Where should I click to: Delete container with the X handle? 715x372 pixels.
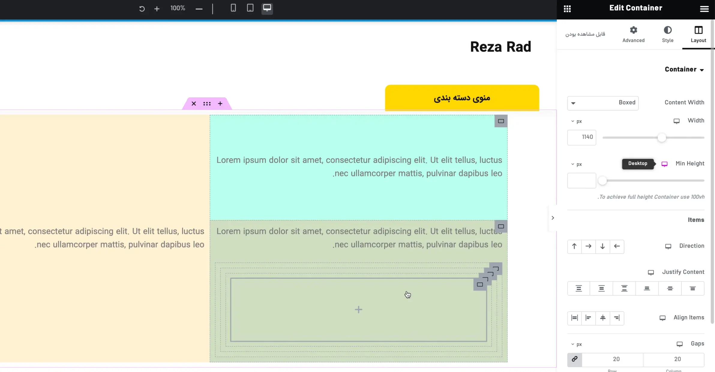click(194, 104)
